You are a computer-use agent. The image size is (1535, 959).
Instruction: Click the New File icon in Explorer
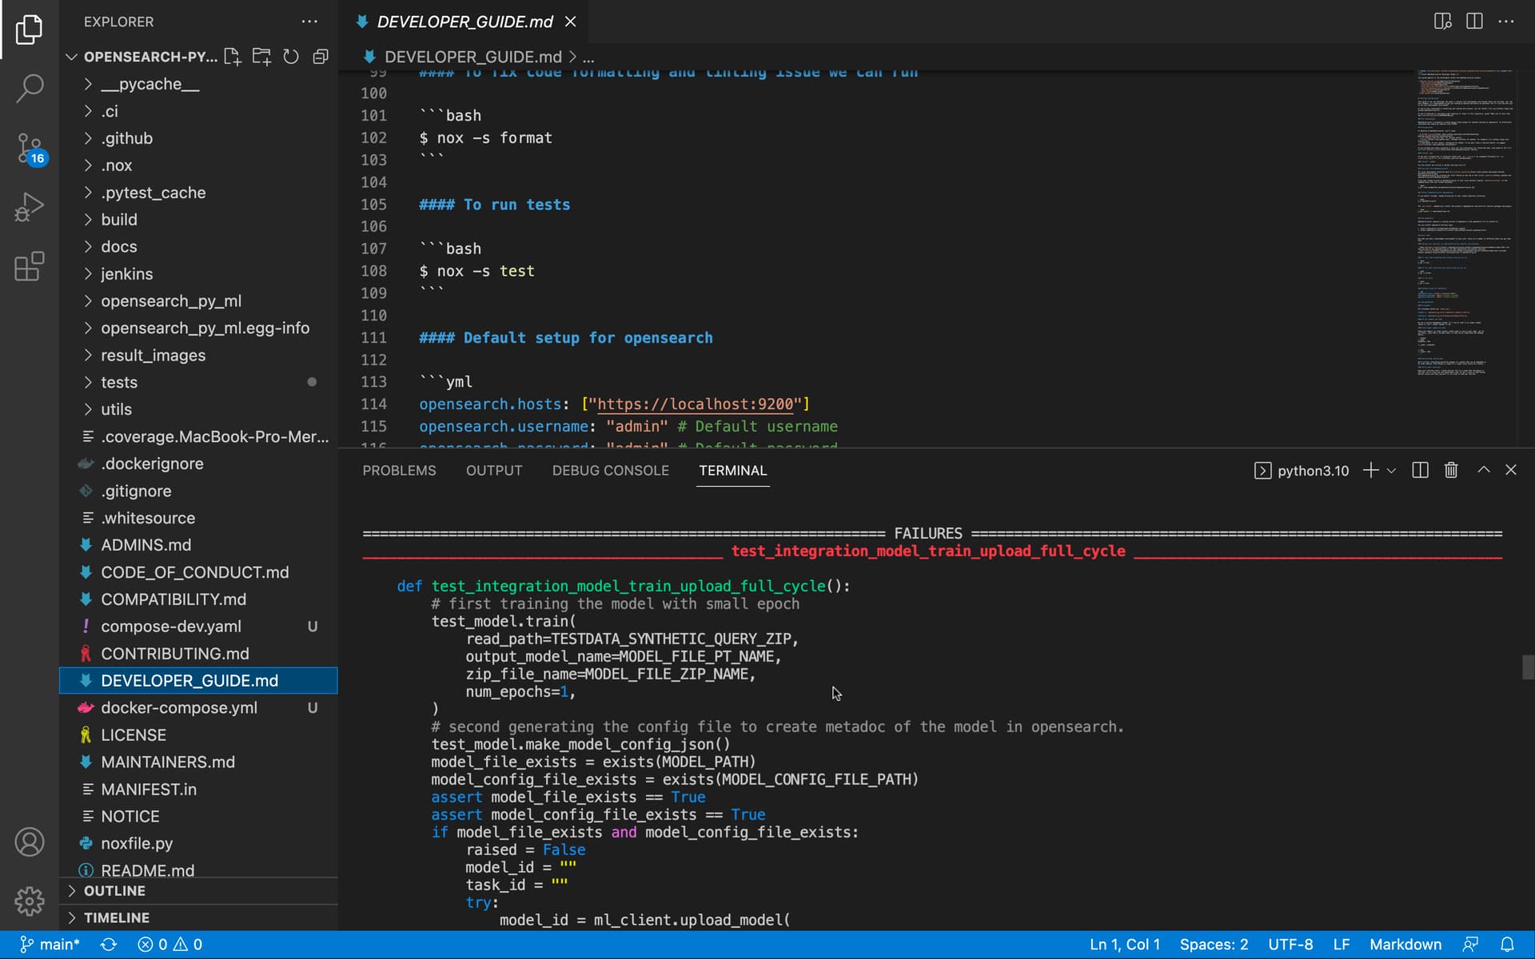point(232,57)
